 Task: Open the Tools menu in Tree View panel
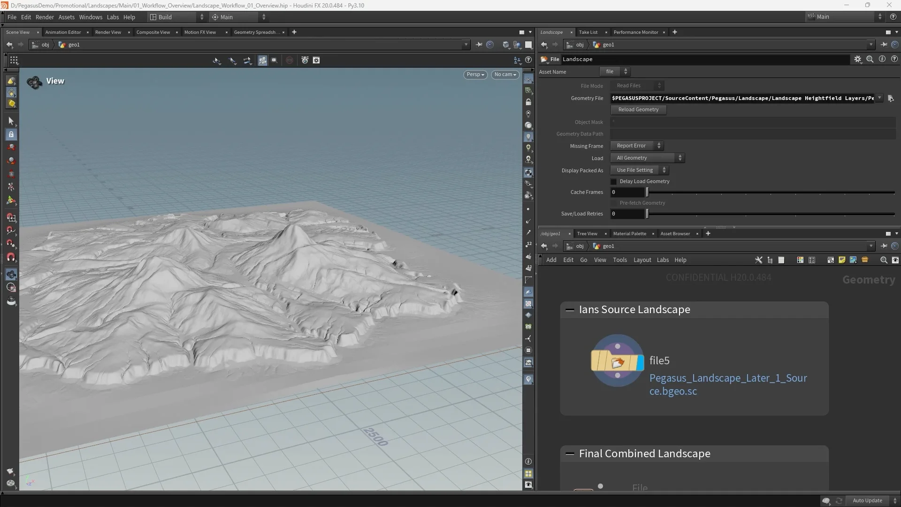click(620, 260)
